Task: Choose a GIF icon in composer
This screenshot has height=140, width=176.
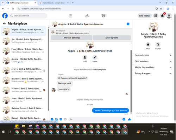Action: click(65, 119)
